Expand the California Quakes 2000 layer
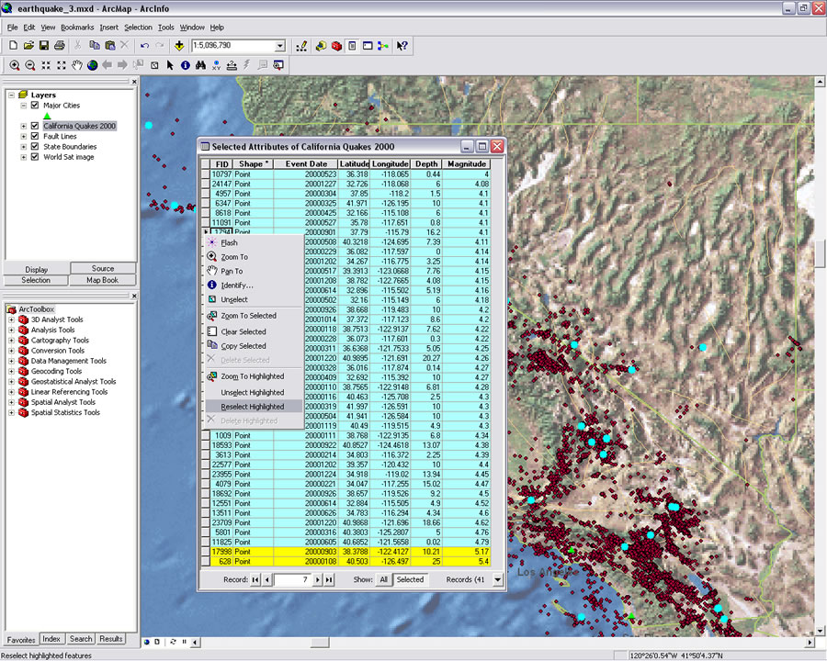 [23, 126]
